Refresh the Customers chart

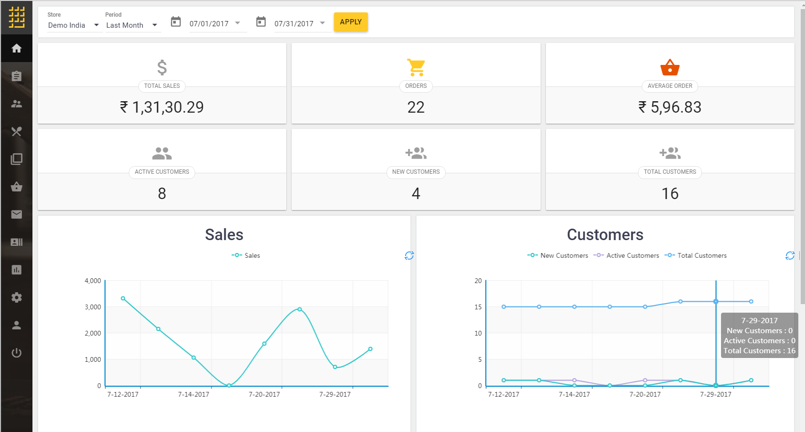[790, 255]
